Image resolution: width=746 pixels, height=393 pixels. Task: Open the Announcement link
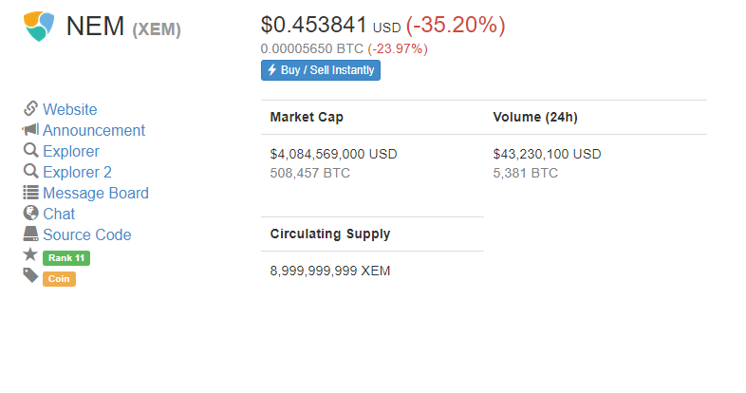tap(94, 130)
